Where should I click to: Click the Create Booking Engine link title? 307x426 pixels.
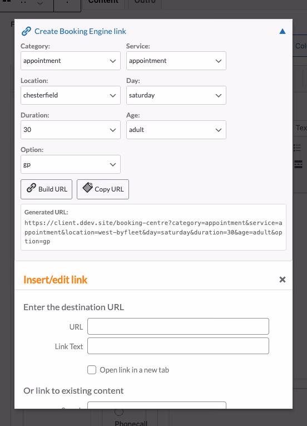[80, 31]
